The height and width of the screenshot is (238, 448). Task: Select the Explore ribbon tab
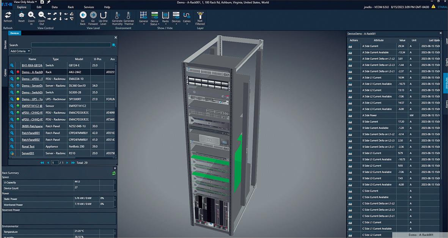click(22, 7)
